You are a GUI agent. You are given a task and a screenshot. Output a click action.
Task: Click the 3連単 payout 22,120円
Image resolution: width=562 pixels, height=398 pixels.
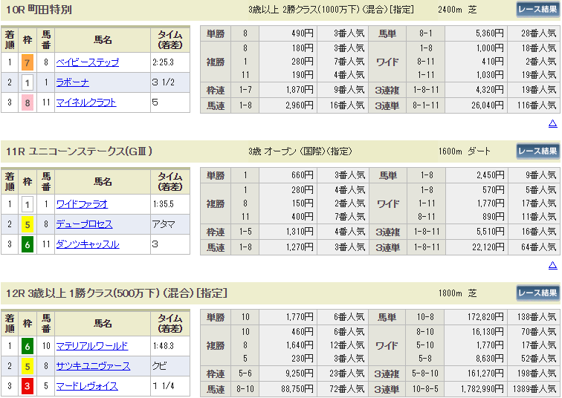tap(488, 247)
